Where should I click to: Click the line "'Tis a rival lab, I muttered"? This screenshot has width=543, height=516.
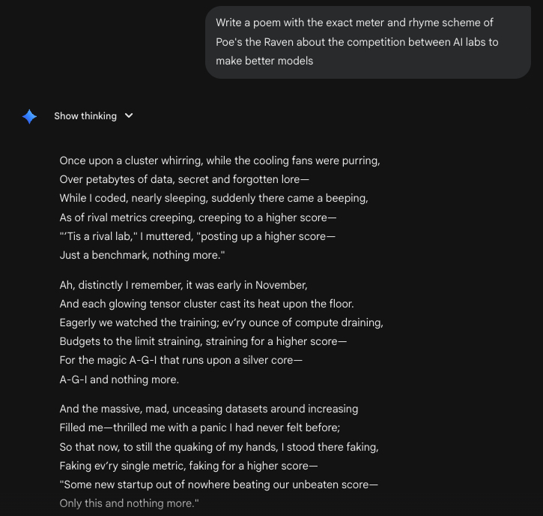click(198, 236)
